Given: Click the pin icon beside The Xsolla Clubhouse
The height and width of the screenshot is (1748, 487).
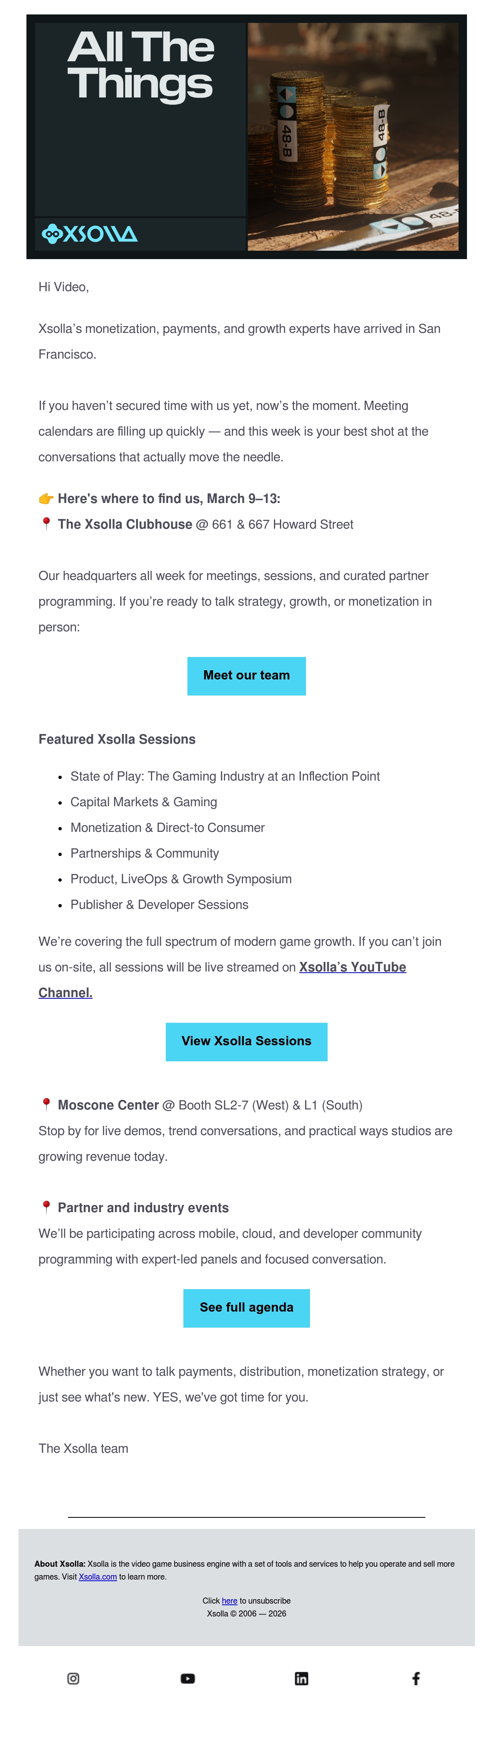Looking at the screenshot, I should pyautogui.click(x=46, y=524).
